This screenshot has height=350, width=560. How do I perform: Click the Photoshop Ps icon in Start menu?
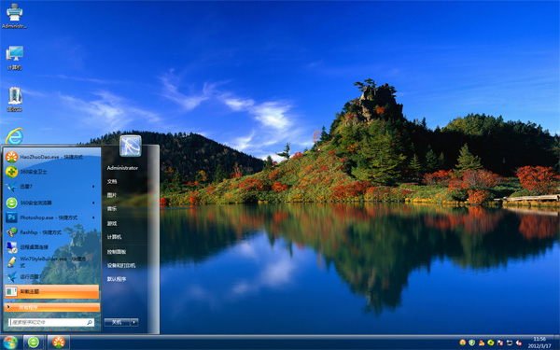pos(11,217)
